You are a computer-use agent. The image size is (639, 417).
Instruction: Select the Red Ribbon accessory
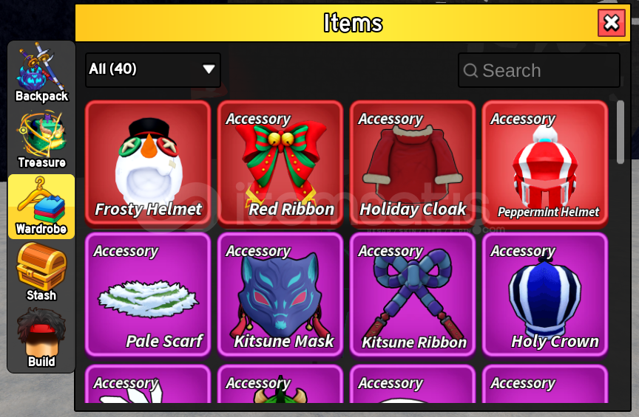[280, 162]
